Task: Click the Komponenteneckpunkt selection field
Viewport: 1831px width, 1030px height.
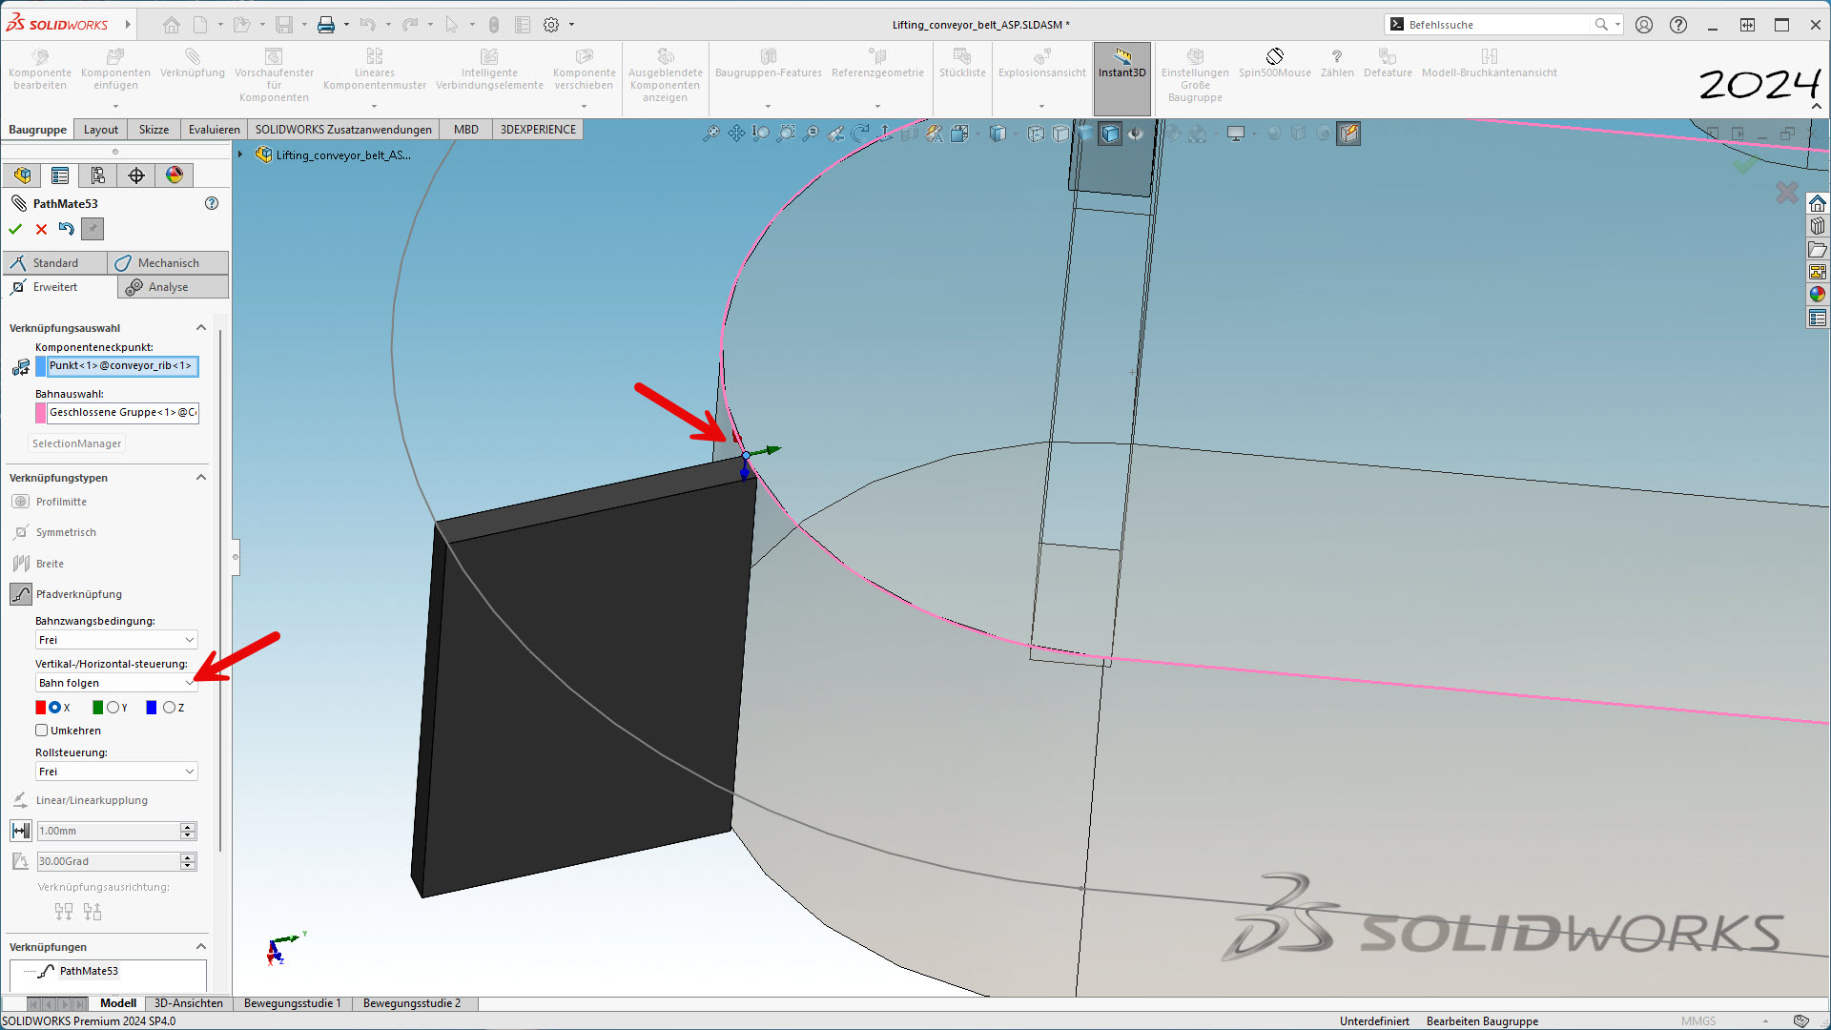Action: click(x=123, y=366)
